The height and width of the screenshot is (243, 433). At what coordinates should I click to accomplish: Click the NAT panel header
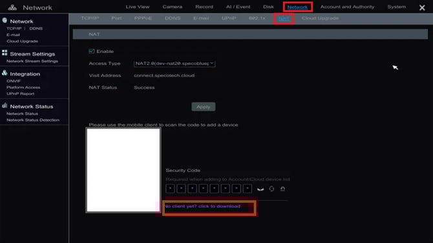click(x=250, y=34)
